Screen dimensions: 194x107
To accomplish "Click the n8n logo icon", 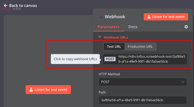I will click(x=6, y=9).
